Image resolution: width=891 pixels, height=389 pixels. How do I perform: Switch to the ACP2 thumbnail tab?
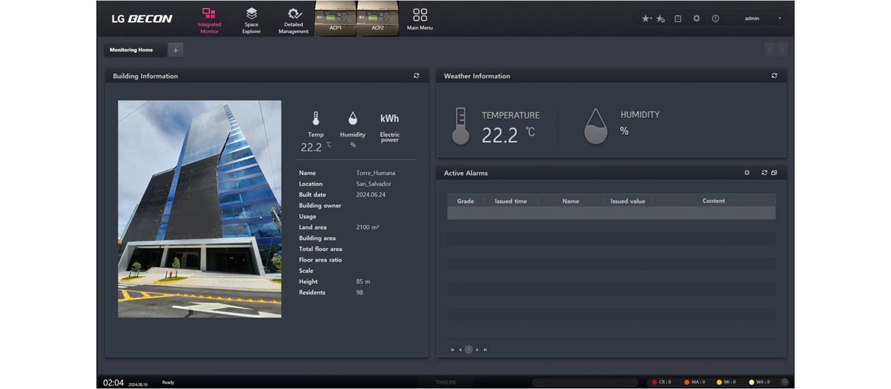coord(378,19)
